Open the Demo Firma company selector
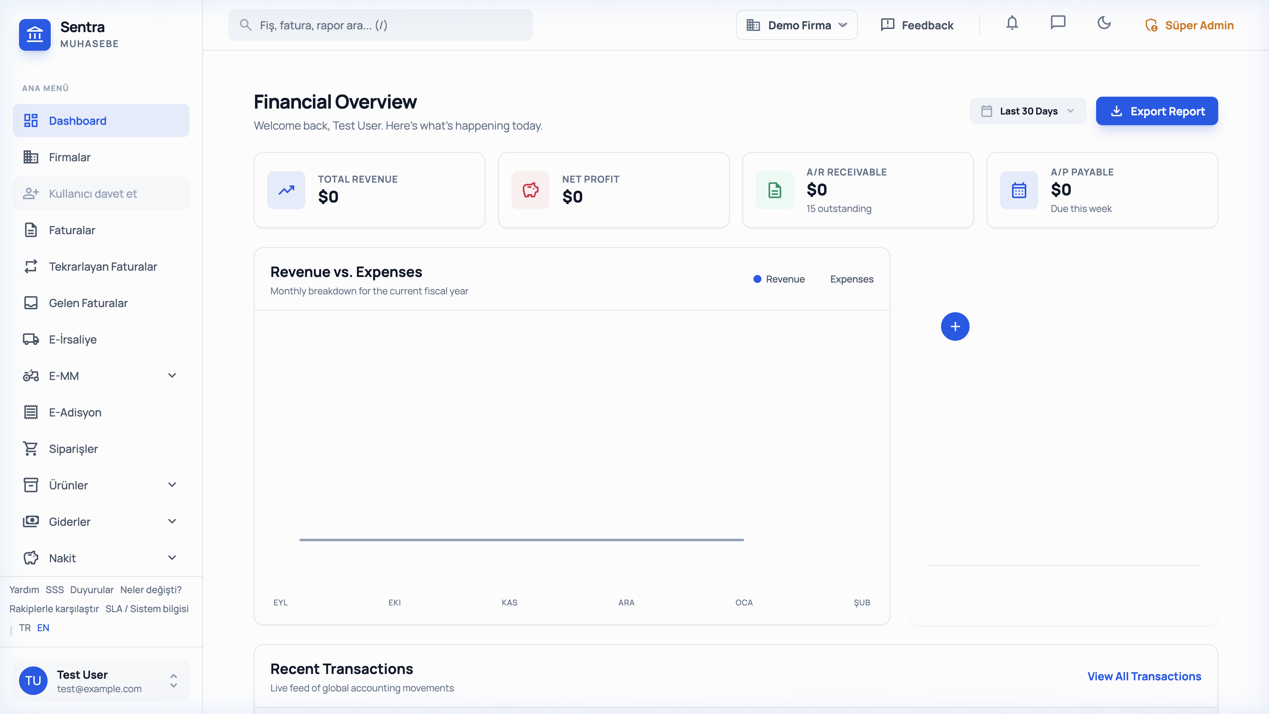Image resolution: width=1269 pixels, height=714 pixels. coord(796,25)
